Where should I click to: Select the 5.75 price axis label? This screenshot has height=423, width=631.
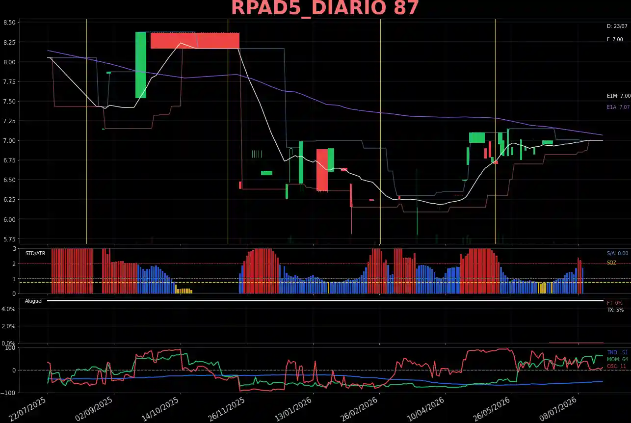(x=9, y=239)
